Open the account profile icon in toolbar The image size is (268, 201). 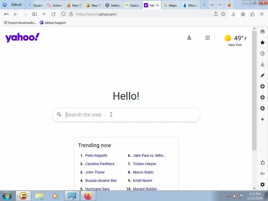(x=243, y=14)
